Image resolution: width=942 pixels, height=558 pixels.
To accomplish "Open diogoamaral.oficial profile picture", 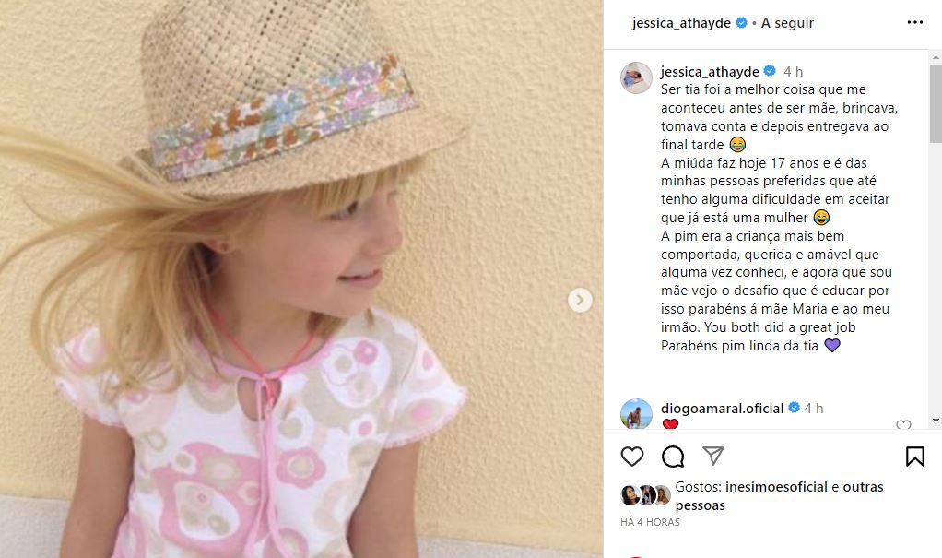I will click(636, 414).
